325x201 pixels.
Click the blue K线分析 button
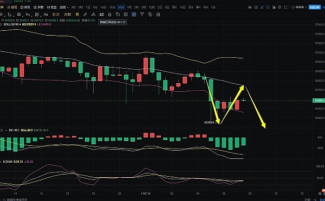[x=314, y=7]
